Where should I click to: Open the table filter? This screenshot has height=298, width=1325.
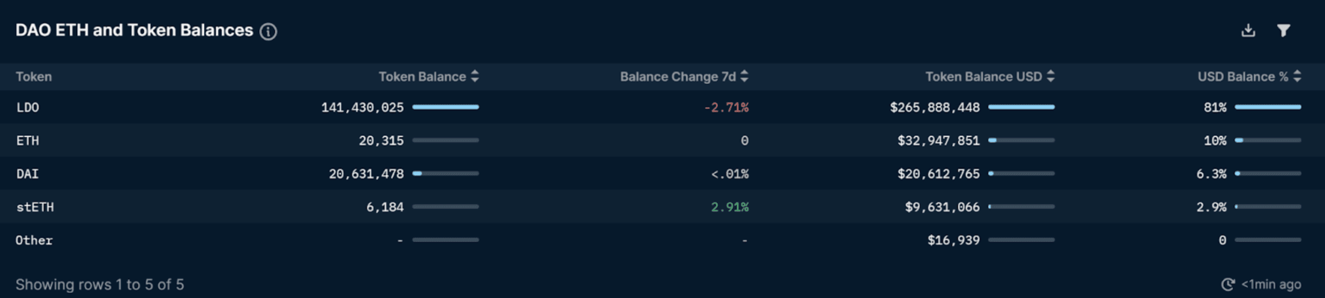click(x=1284, y=30)
